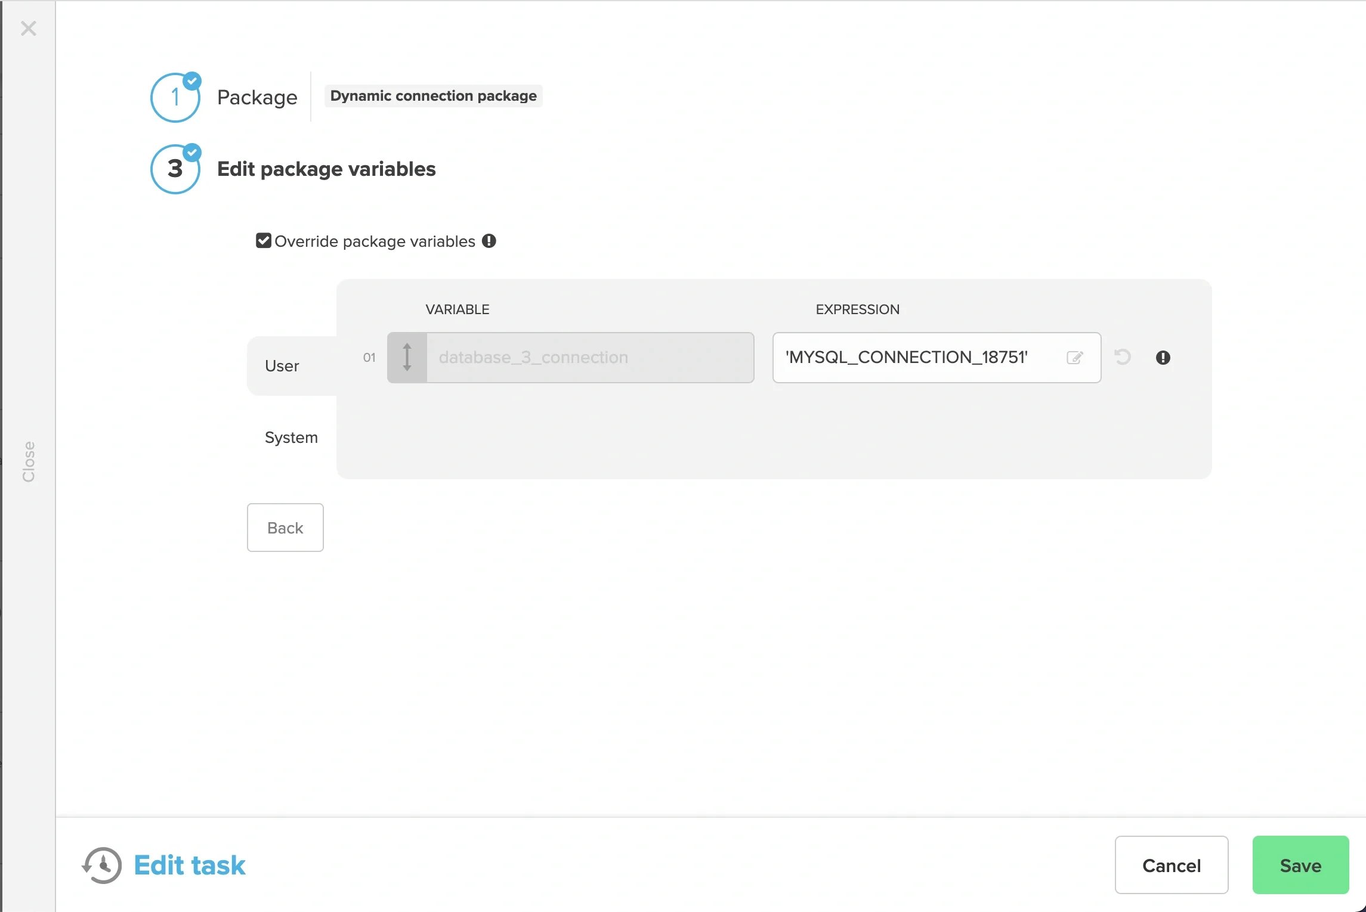Viewport: 1366px width, 912px height.
Task: Select the Package step label
Action: [257, 97]
